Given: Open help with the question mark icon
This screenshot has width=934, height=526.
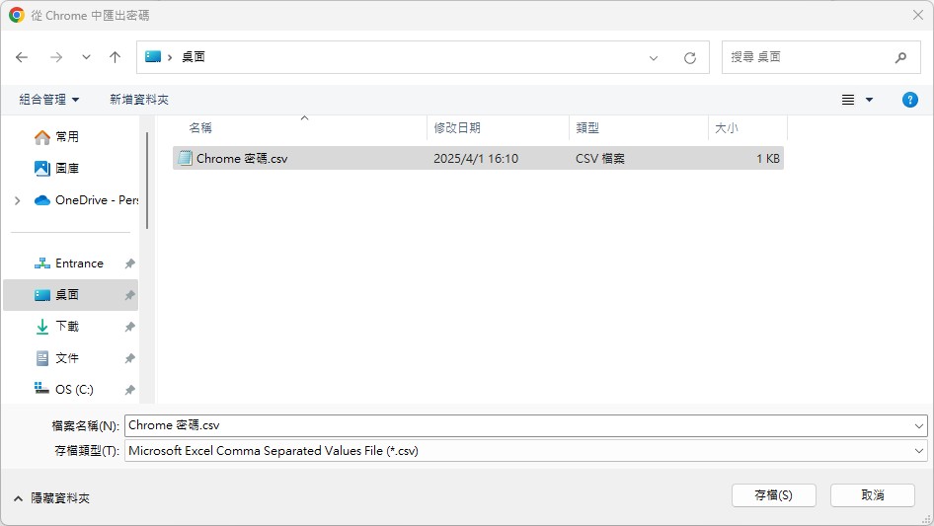Looking at the screenshot, I should 909,100.
